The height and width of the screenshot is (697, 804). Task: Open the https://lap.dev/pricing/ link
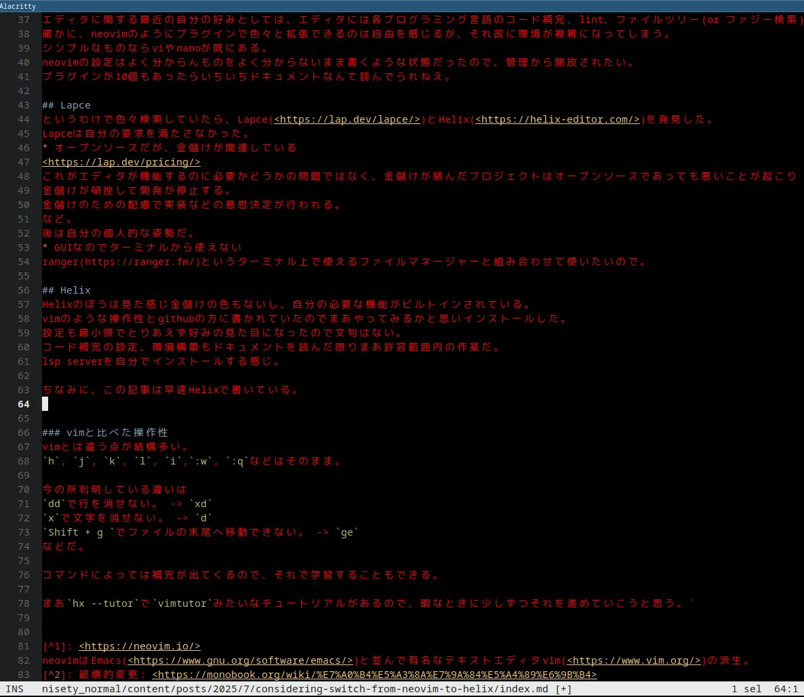click(121, 162)
